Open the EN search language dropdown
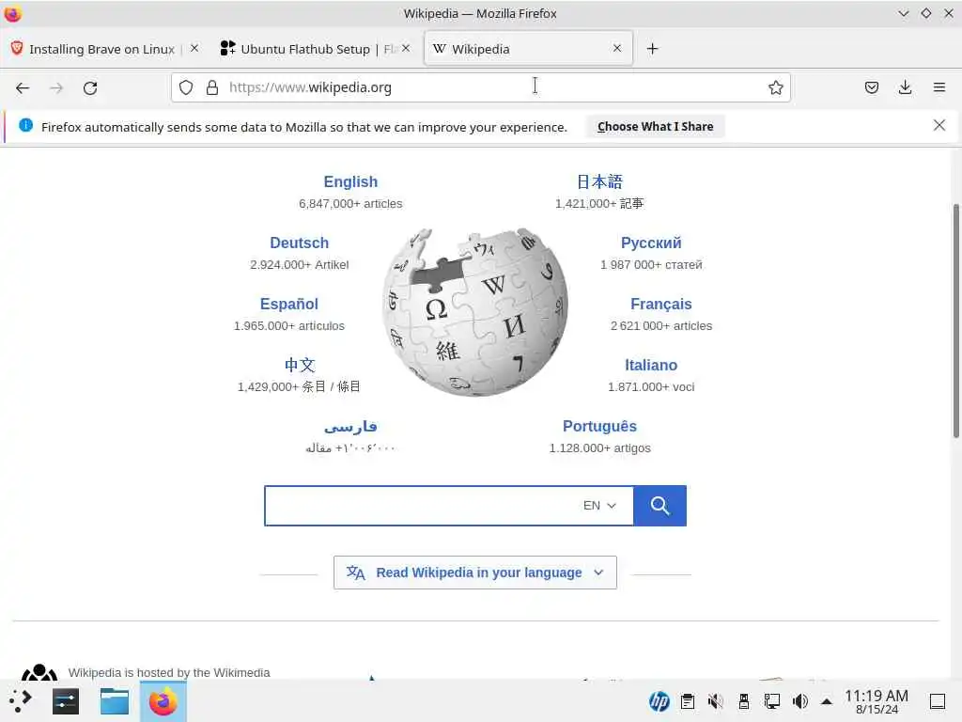The image size is (962, 722). (x=599, y=505)
